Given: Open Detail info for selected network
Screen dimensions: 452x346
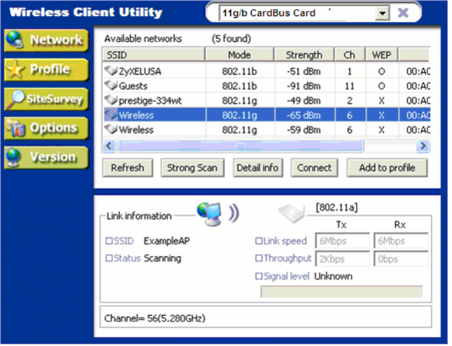Looking at the screenshot, I should coord(258,168).
